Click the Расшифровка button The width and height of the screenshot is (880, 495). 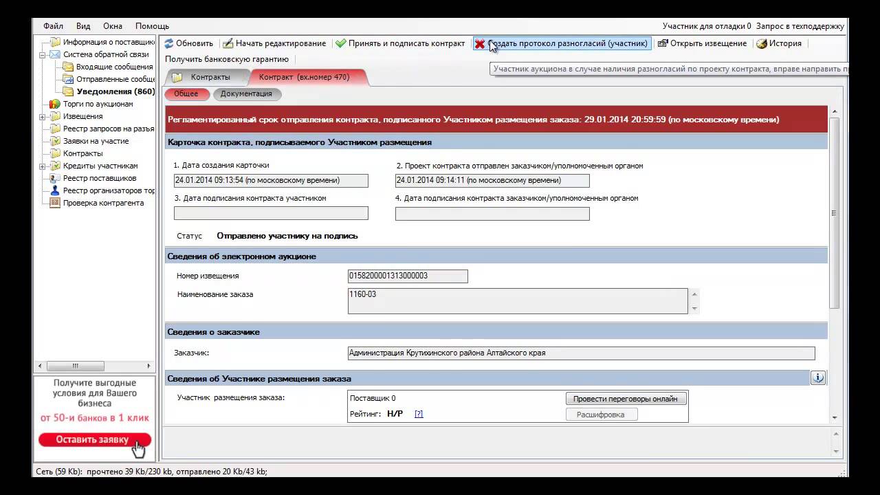(x=601, y=415)
